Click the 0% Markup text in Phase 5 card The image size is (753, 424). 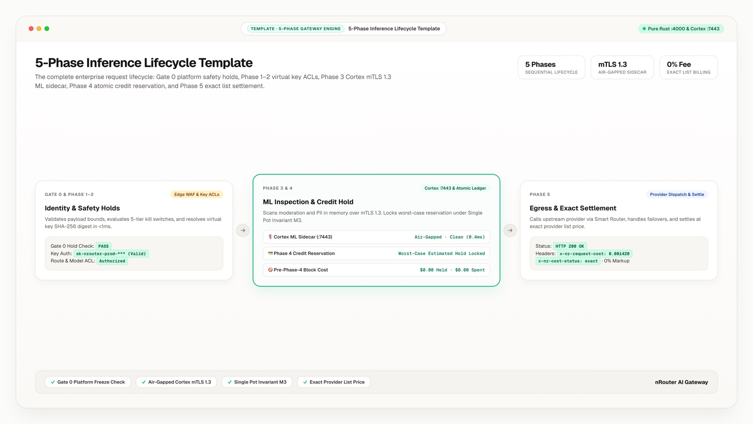click(x=617, y=261)
